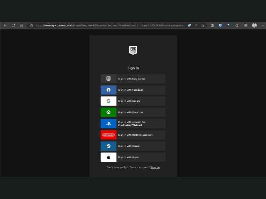Open the browser settings ellipsis menu
The image size is (266, 199).
[x=263, y=25]
